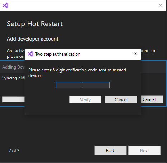Click the Verify button

[85, 99]
